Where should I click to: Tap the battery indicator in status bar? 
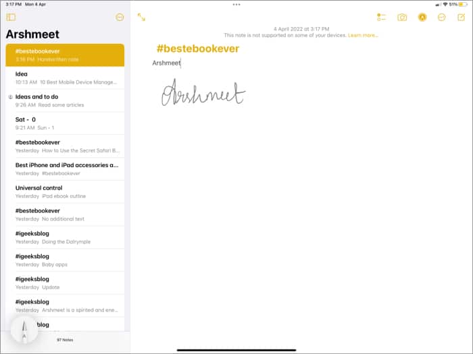tap(463, 4)
